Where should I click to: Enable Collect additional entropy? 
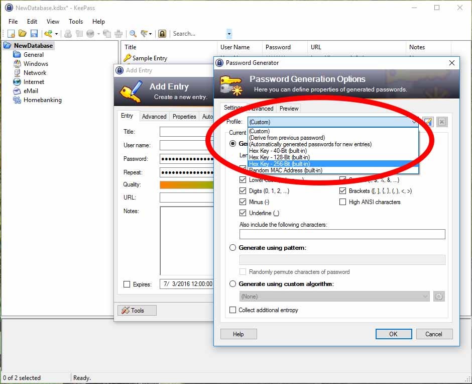click(x=232, y=310)
